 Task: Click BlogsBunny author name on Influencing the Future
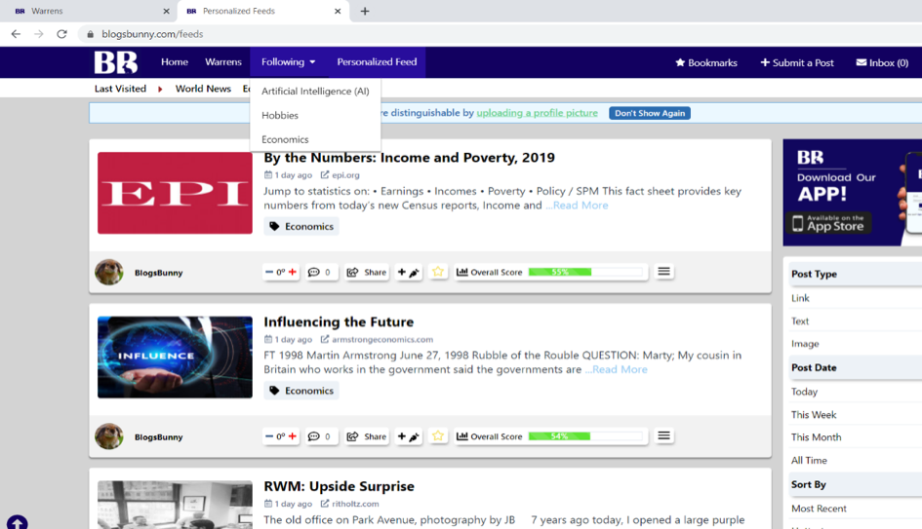coord(159,437)
